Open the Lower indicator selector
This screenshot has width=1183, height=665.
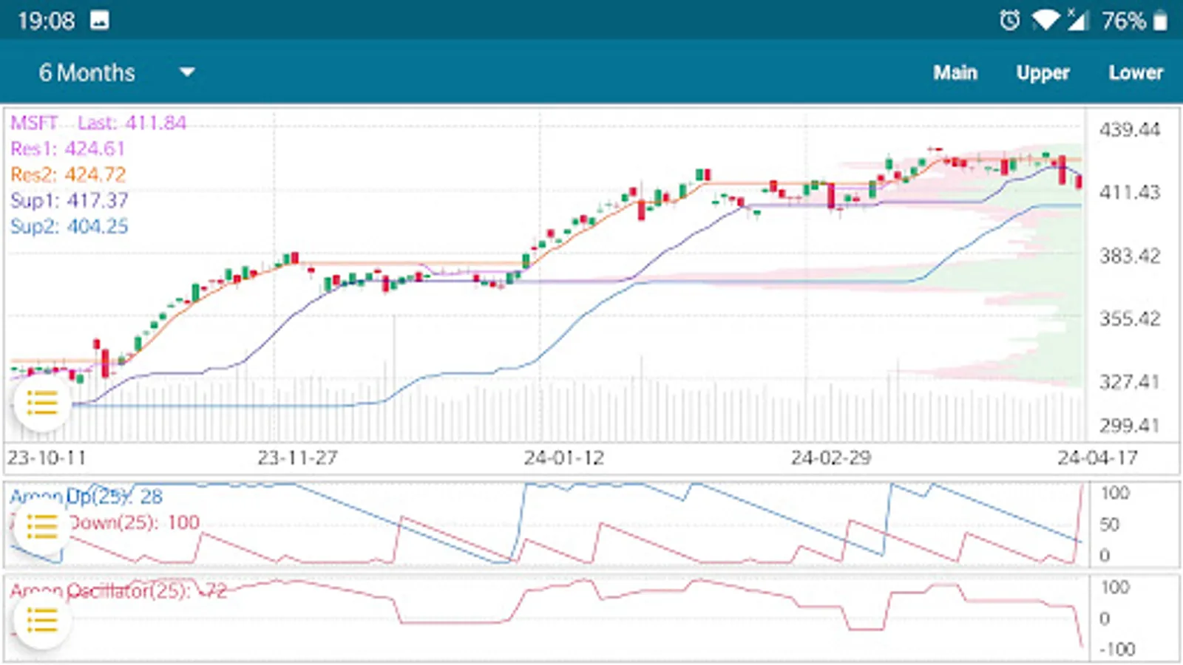[x=1136, y=72]
